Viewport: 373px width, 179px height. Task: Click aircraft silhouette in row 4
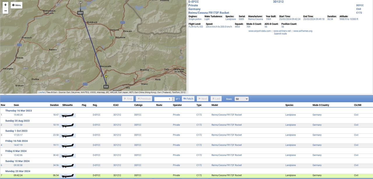[68, 146]
